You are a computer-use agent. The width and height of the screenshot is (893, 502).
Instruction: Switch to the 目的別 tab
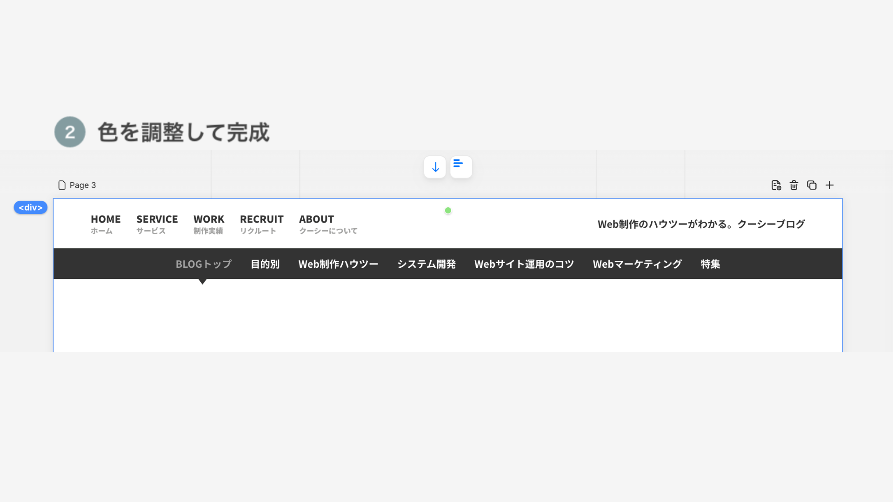[265, 264]
